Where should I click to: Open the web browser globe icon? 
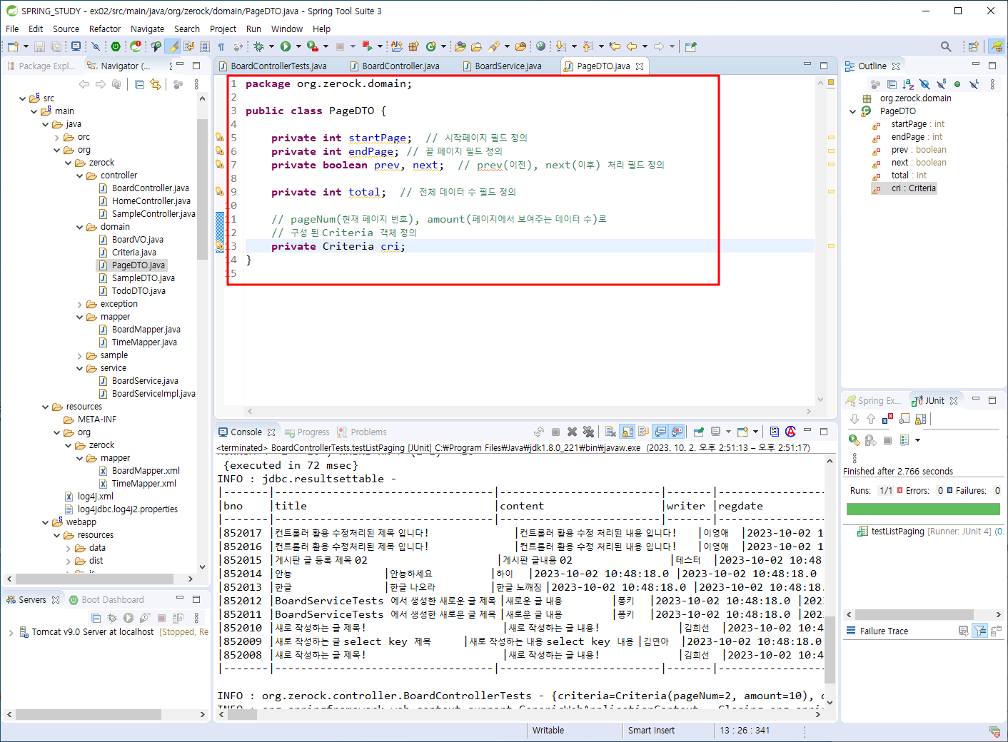(x=540, y=46)
